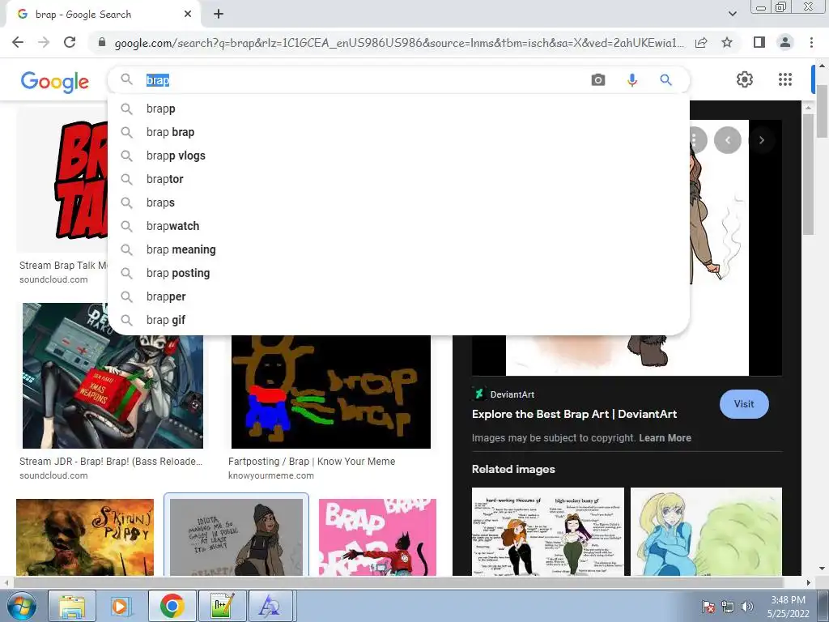Open the selected girl in beanie thumbnail
Image resolution: width=829 pixels, height=622 pixels.
coord(236,536)
